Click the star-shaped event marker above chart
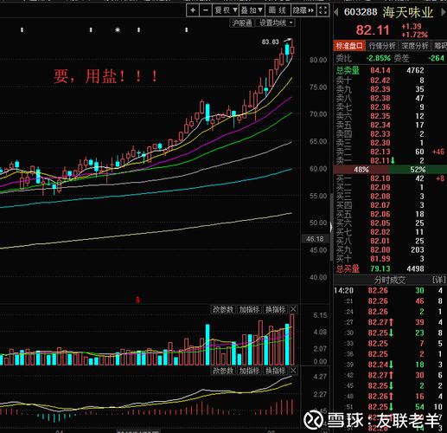Viewport: 447px width, 433px height. tap(118, 29)
